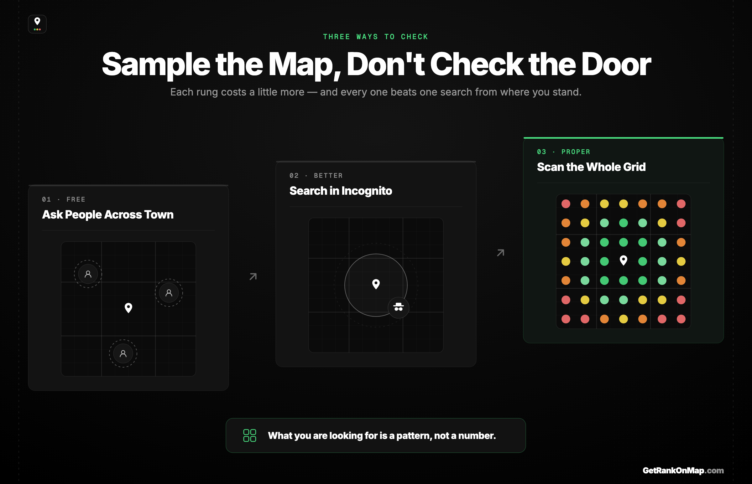Screen dimensions: 752x484
Task: Click the upper-left person icon in card 01
Action: [88, 274]
